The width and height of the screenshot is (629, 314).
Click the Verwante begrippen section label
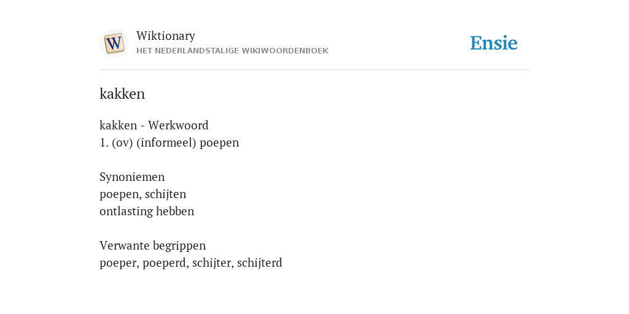pyautogui.click(x=152, y=245)
